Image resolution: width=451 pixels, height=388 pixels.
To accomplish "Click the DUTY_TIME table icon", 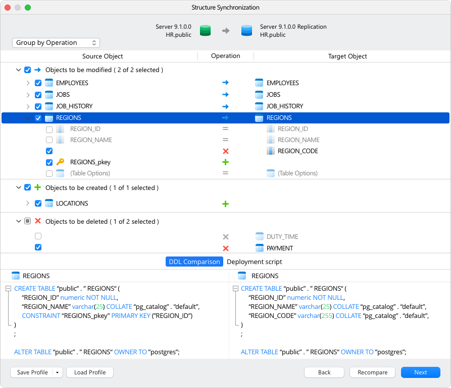I will pos(260,236).
